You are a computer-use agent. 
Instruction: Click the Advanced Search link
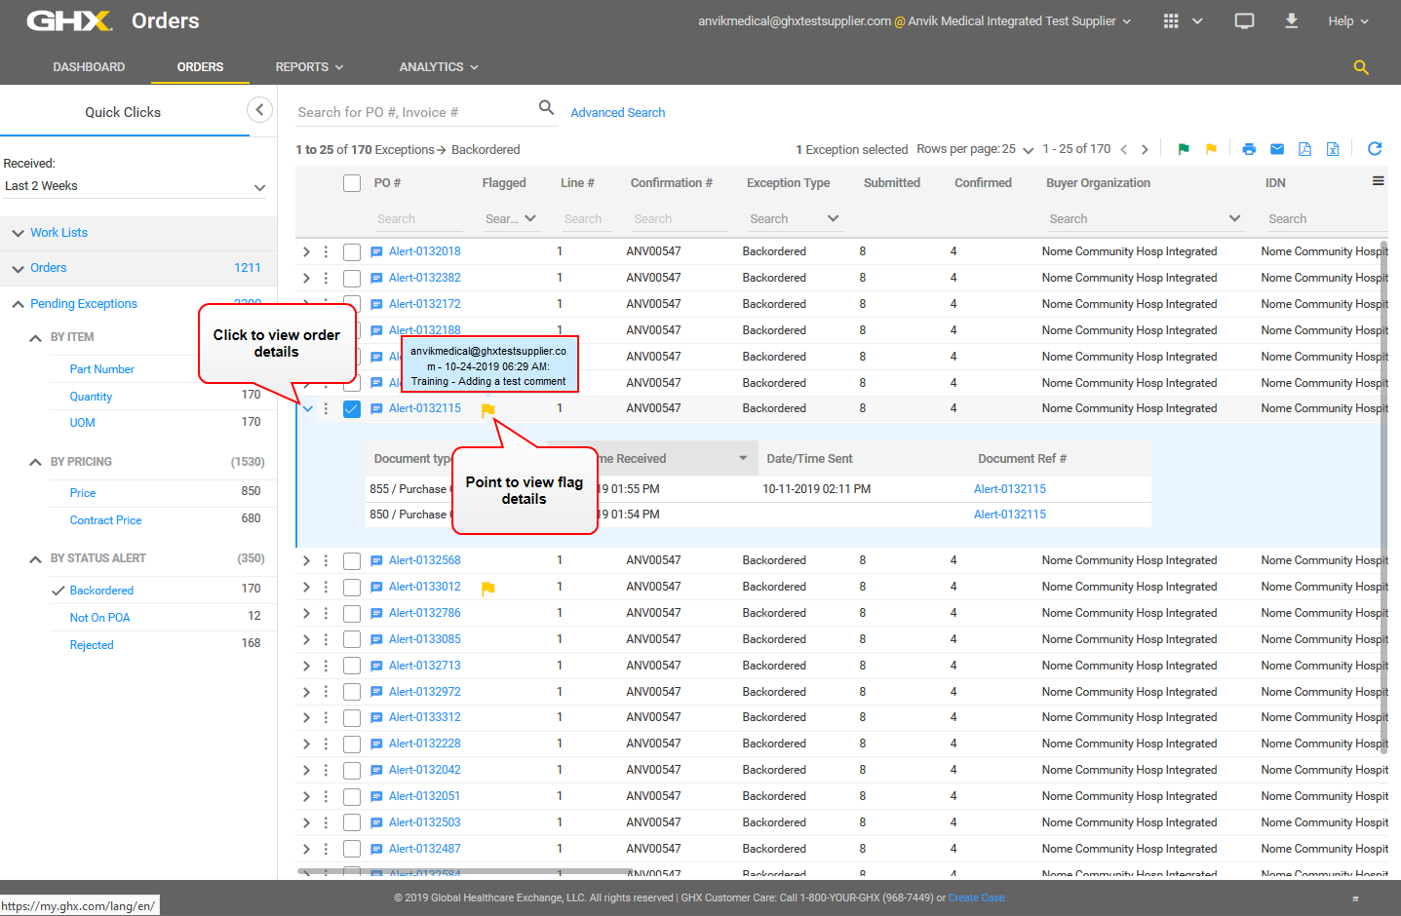pos(618,113)
